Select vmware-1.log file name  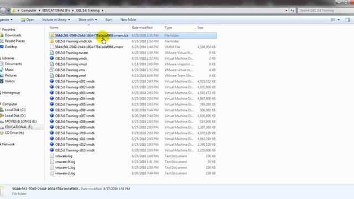click(x=65, y=167)
